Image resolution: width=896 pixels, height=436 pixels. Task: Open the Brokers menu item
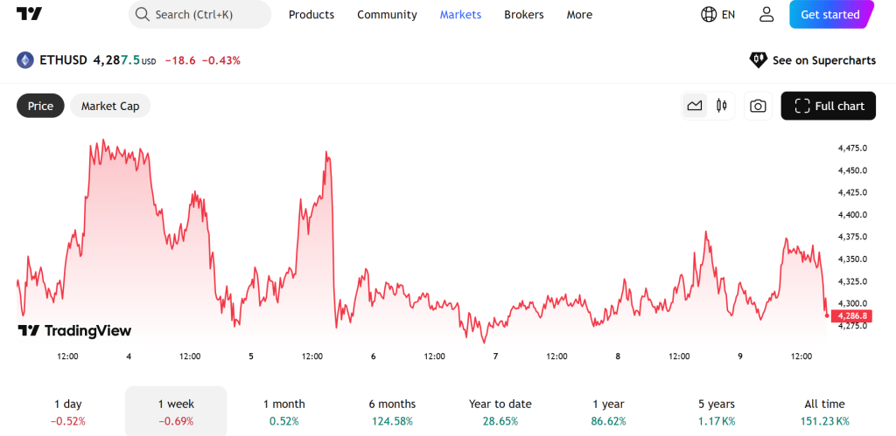click(x=523, y=15)
